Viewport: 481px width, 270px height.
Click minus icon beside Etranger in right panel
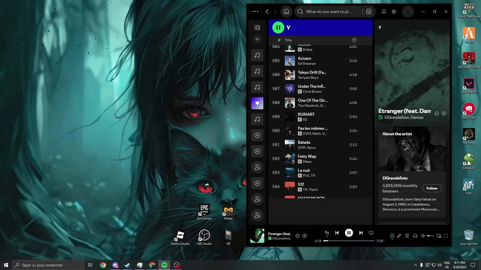[437, 113]
